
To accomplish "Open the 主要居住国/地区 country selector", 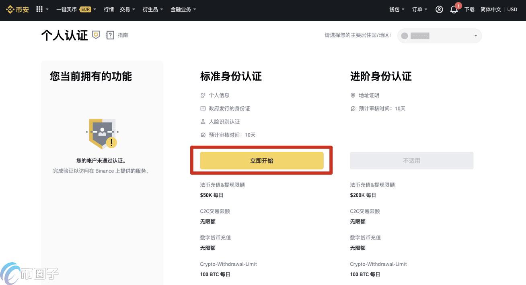I will tap(439, 36).
